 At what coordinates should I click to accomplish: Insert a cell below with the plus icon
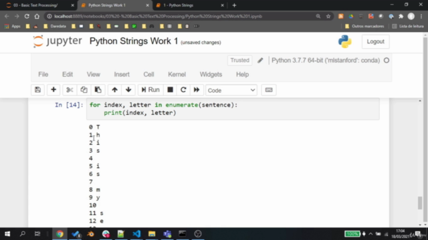pos(53,90)
